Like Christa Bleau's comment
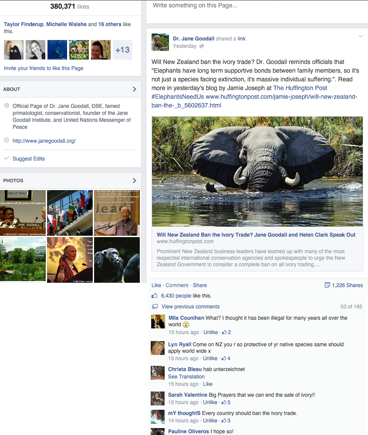The width and height of the screenshot is (368, 435). click(207, 384)
